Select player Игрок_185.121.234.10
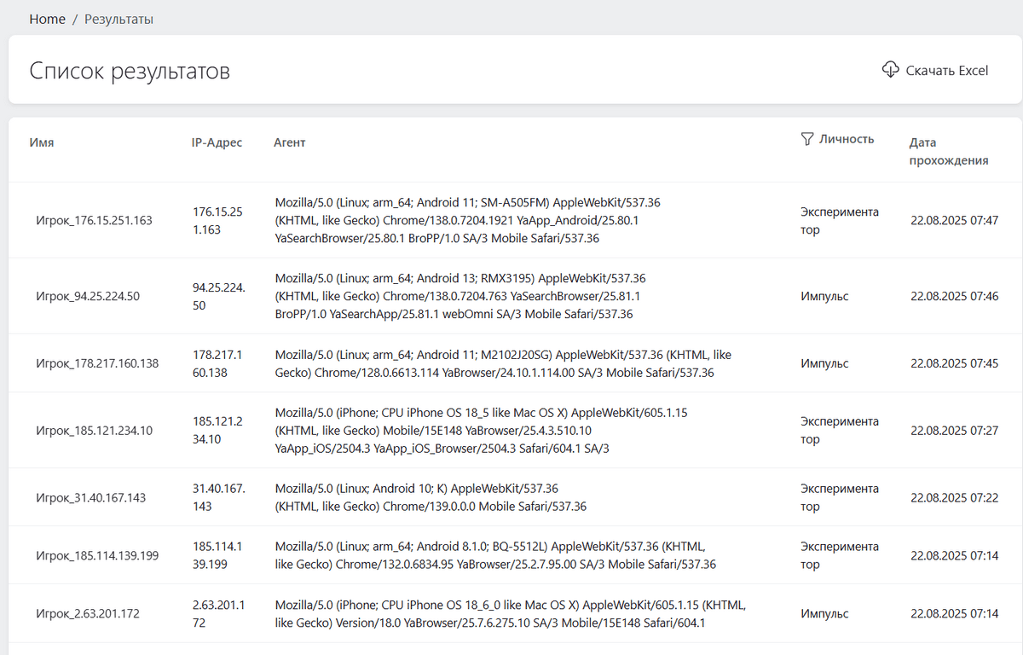 [94, 430]
